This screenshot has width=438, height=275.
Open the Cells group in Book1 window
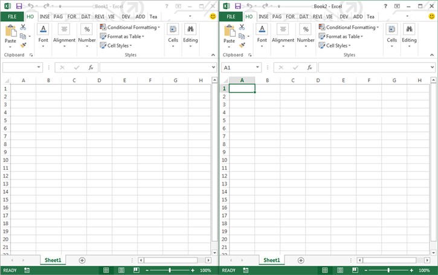[x=173, y=36]
